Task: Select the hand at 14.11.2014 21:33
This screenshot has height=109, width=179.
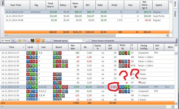Action: [x=87, y=78]
